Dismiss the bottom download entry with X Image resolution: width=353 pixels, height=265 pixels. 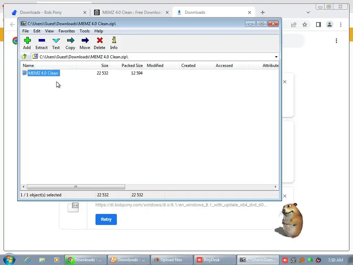click(285, 196)
